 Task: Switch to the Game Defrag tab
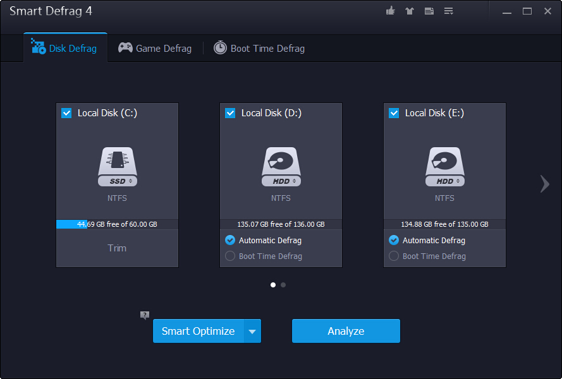155,48
